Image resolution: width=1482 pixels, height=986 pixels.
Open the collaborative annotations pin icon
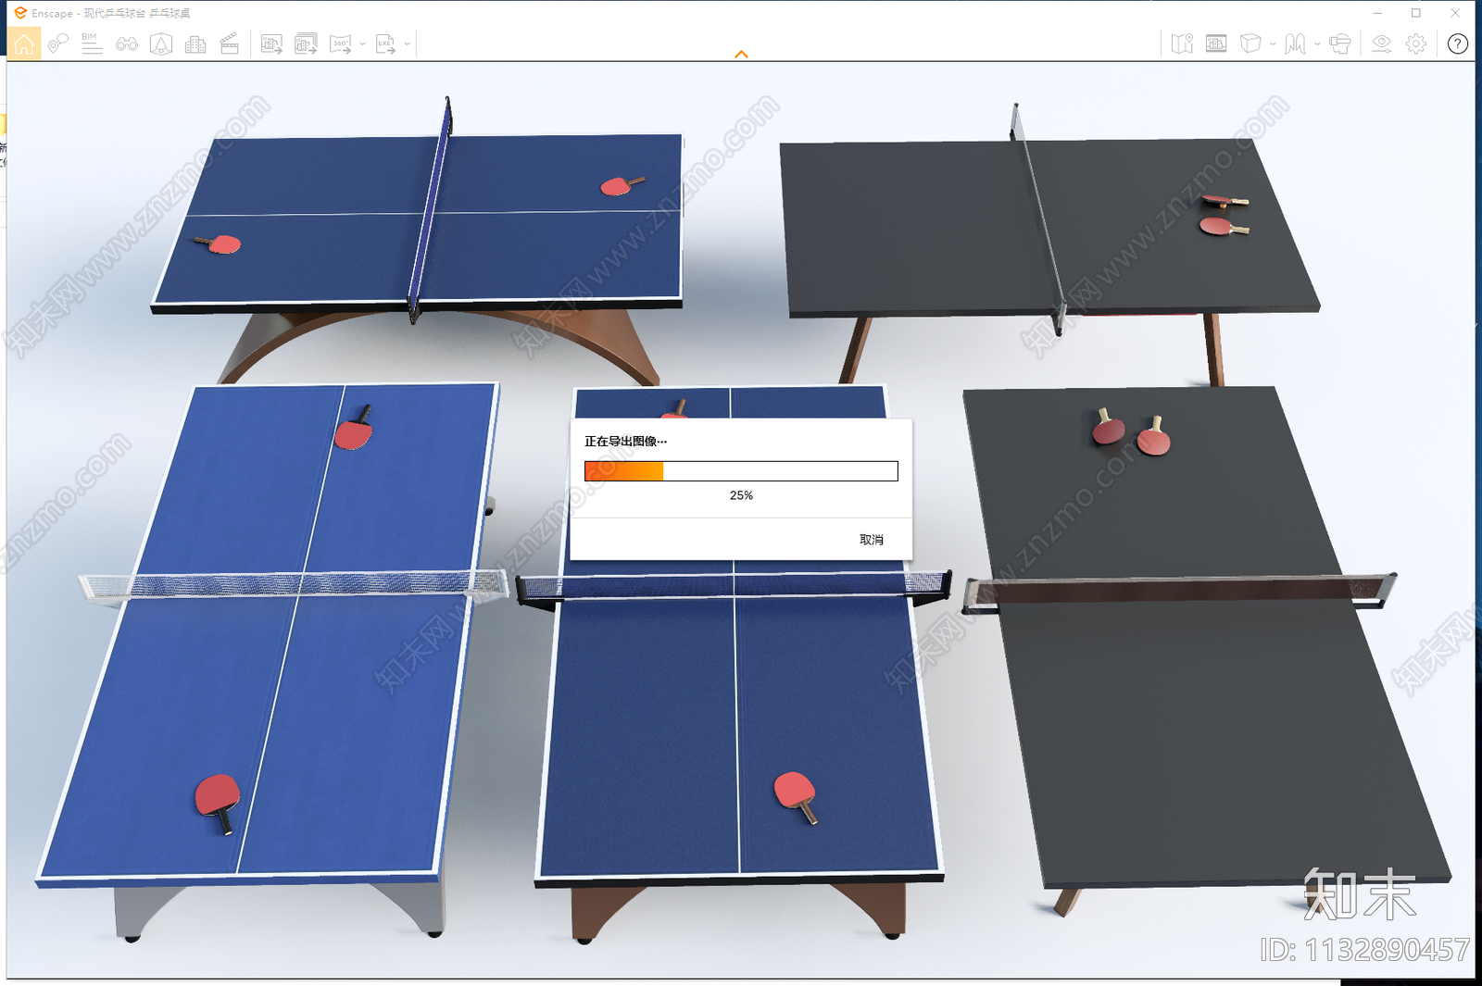[x=58, y=44]
